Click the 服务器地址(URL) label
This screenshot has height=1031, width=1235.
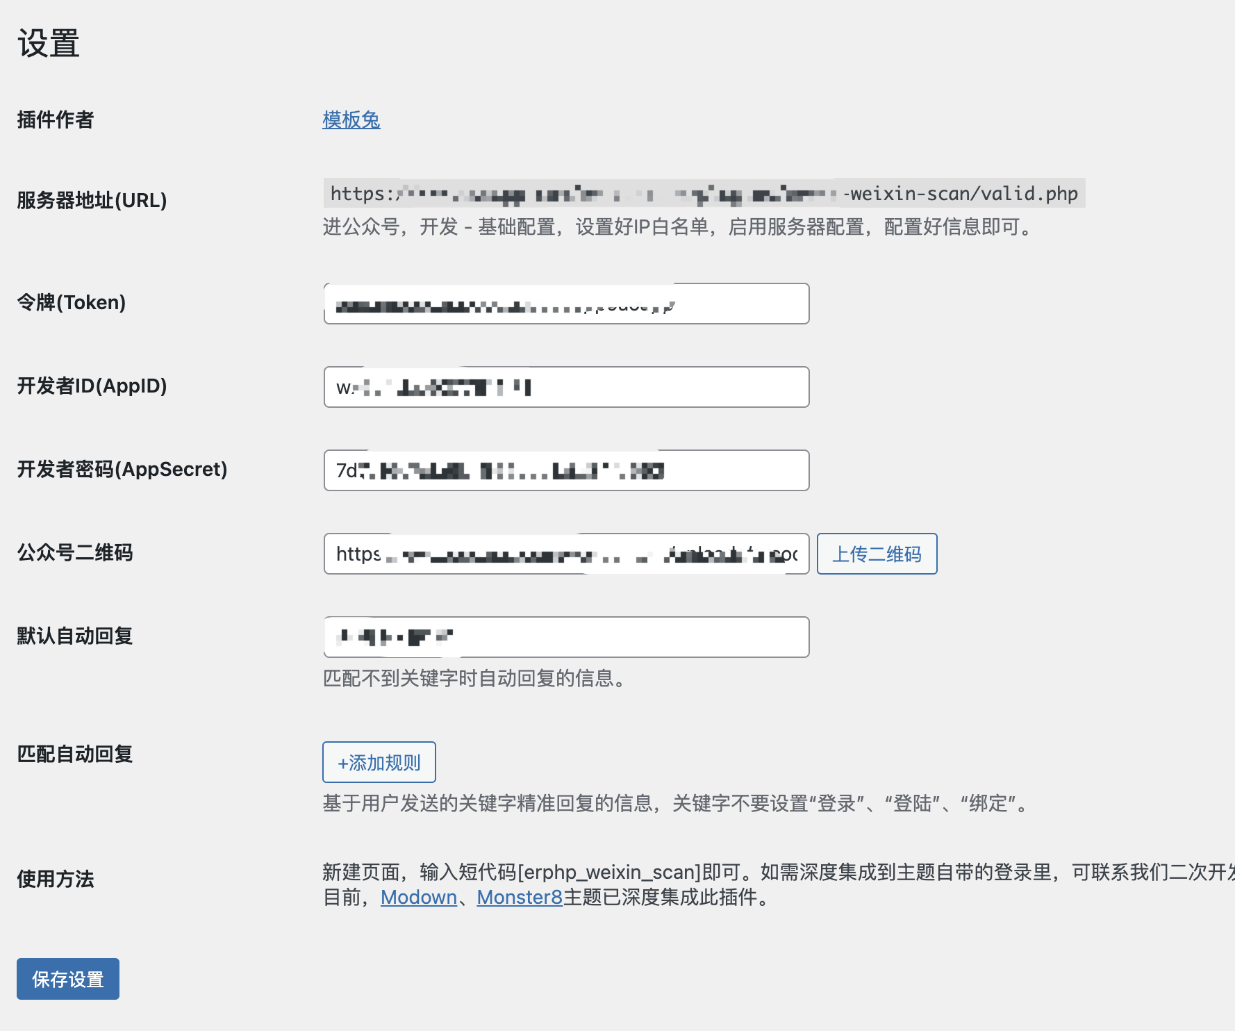point(92,201)
